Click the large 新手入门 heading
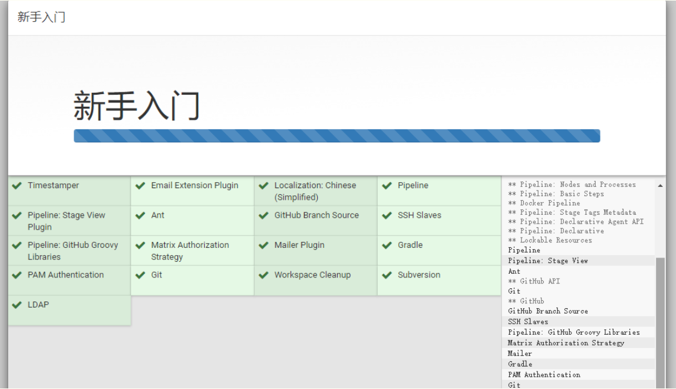The width and height of the screenshot is (676, 389). coord(137,106)
